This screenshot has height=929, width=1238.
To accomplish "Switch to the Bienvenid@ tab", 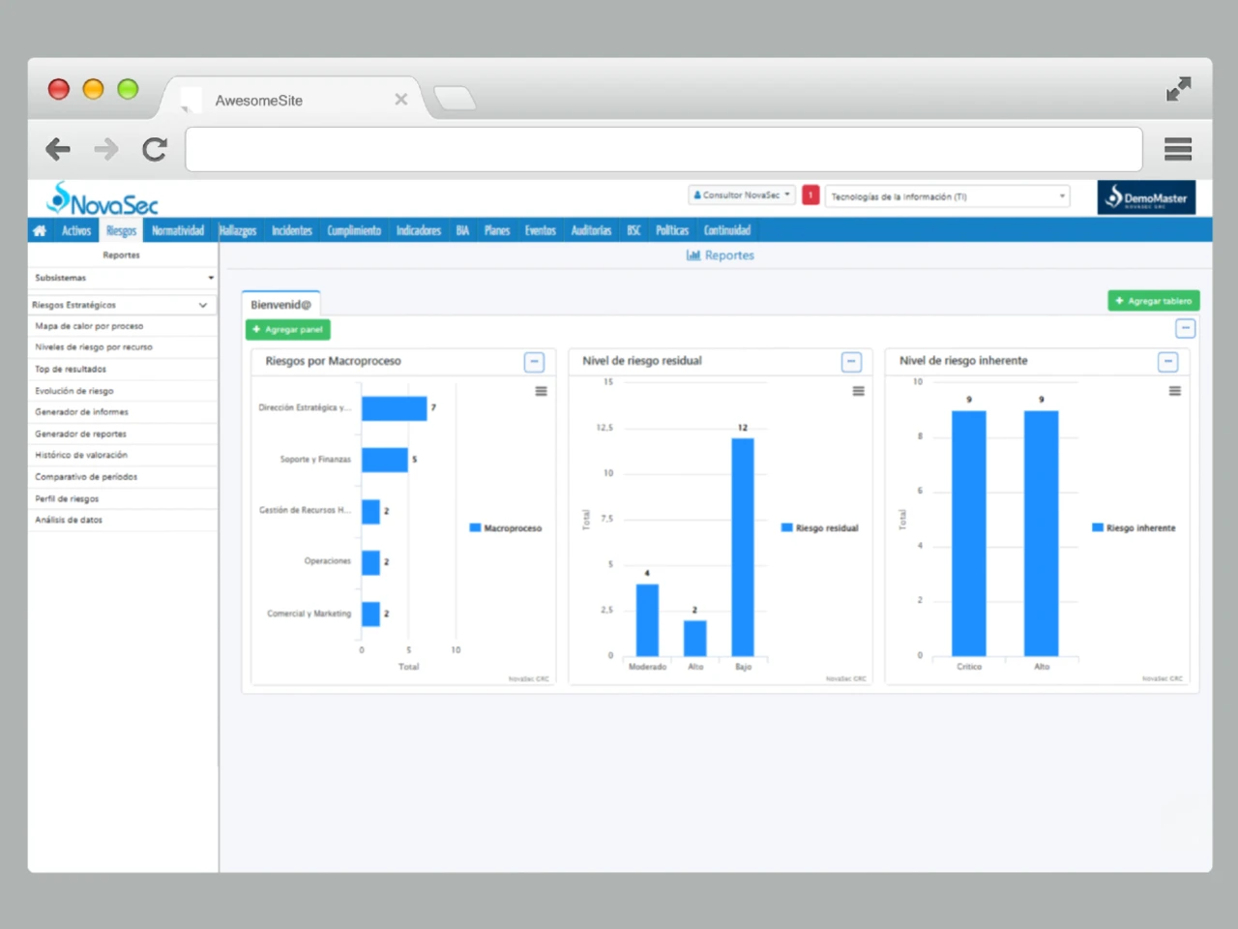I will [x=280, y=305].
